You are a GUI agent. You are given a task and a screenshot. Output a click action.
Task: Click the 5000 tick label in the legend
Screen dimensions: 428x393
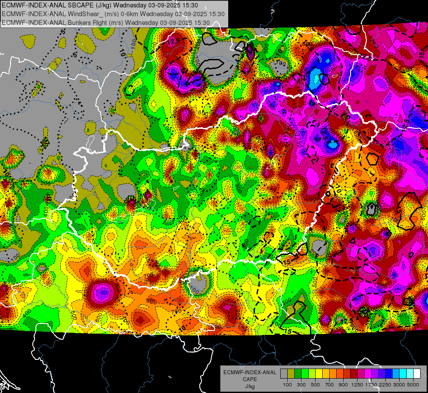tap(413, 385)
